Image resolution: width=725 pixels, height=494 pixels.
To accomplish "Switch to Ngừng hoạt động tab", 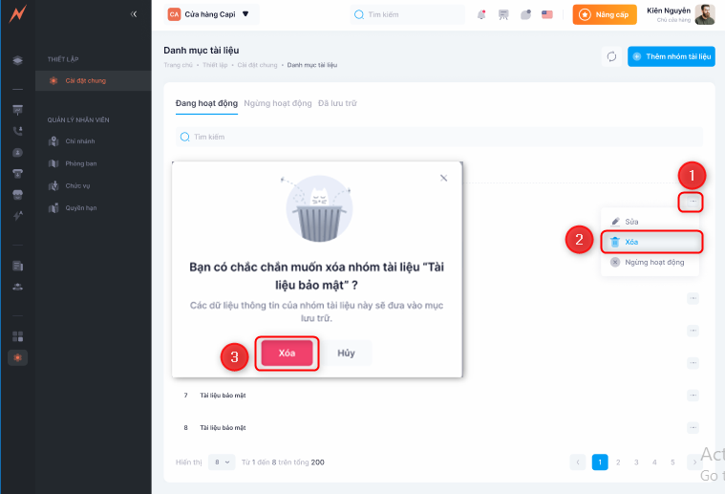I will click(x=277, y=103).
